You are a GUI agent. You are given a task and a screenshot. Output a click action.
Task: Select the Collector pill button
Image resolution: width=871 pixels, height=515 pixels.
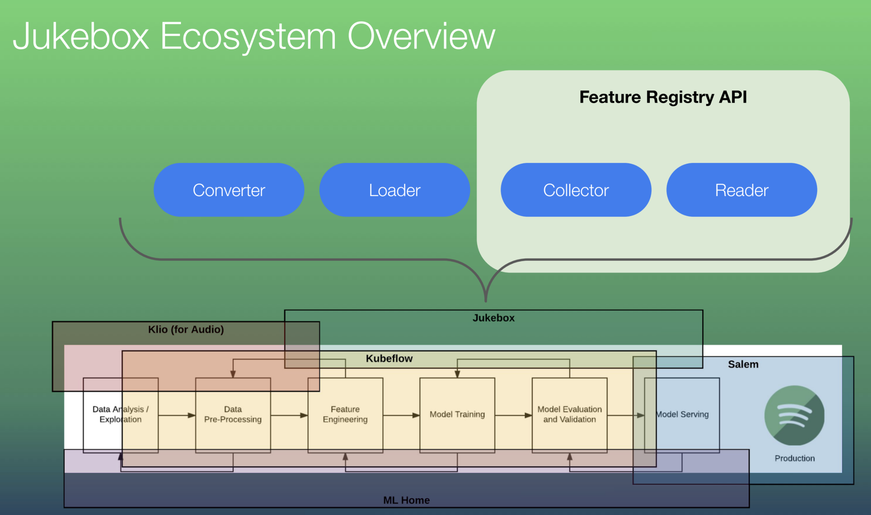coord(576,190)
